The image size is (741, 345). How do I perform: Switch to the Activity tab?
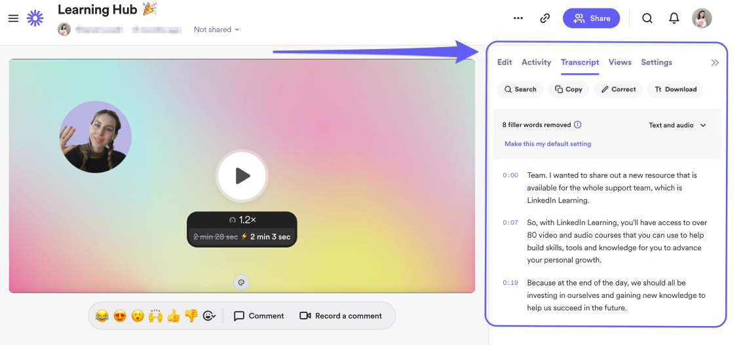pos(536,62)
